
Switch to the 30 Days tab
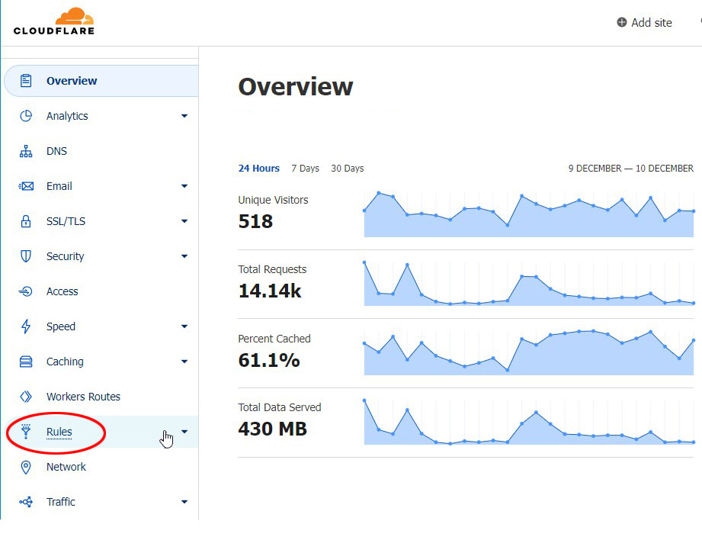347,169
